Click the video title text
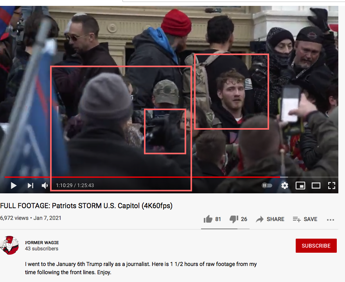This screenshot has height=282, width=345. (86, 206)
